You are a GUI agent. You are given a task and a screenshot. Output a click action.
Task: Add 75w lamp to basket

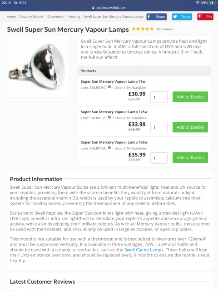coord(190,97)
